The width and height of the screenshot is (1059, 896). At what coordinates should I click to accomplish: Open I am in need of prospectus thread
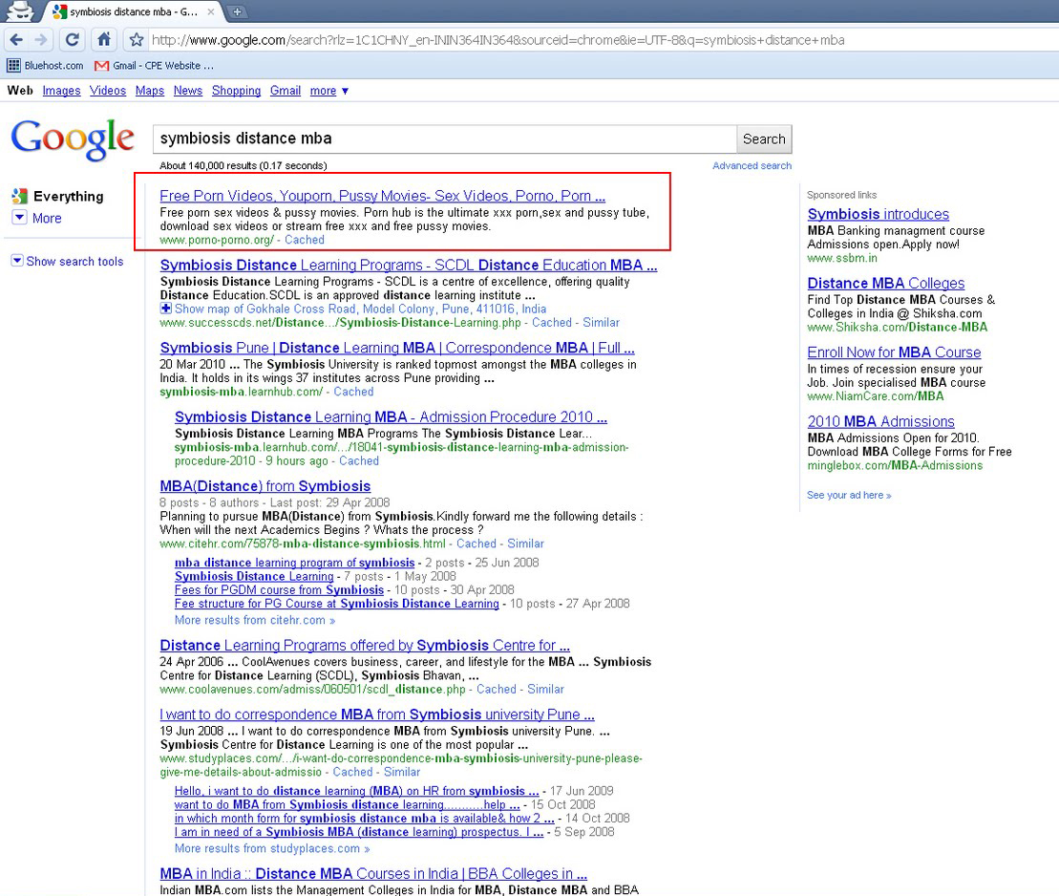359,832
